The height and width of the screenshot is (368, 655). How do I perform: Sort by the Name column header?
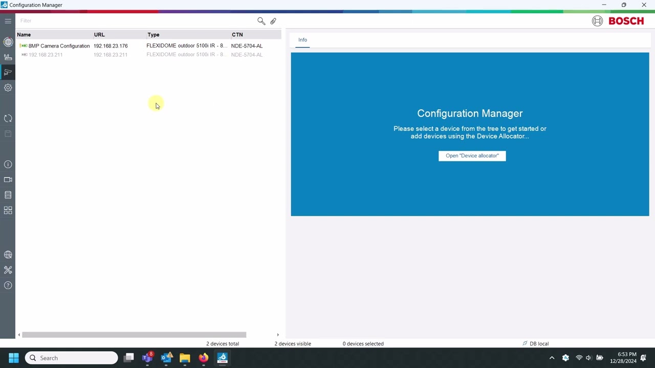[x=24, y=35]
